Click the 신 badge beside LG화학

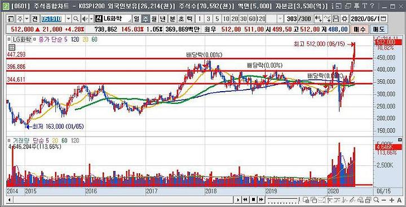point(99,19)
